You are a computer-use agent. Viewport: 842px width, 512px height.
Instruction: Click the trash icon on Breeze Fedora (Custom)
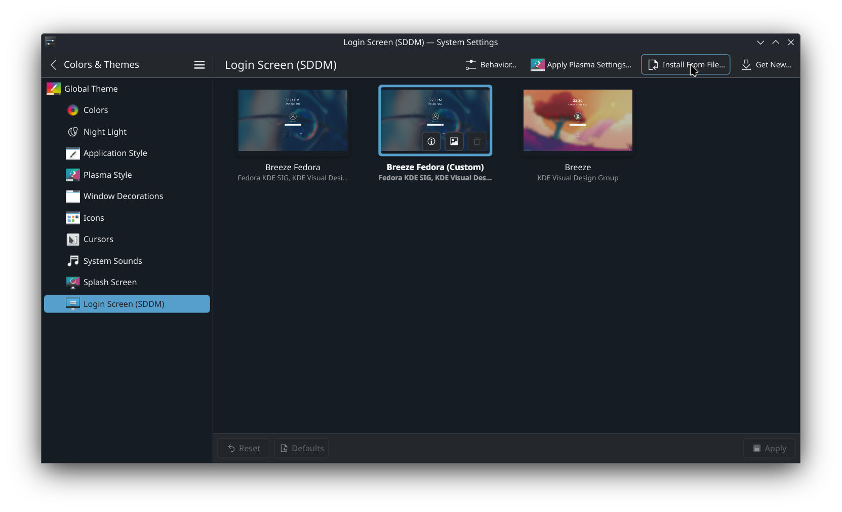477,142
